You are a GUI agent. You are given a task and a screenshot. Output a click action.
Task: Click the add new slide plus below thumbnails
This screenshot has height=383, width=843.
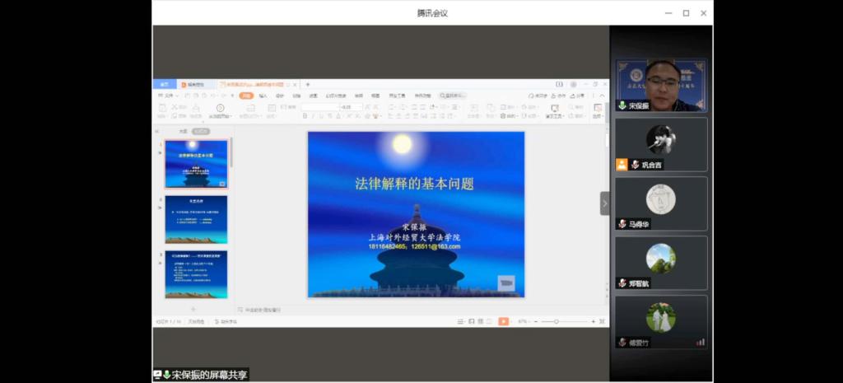click(193, 309)
